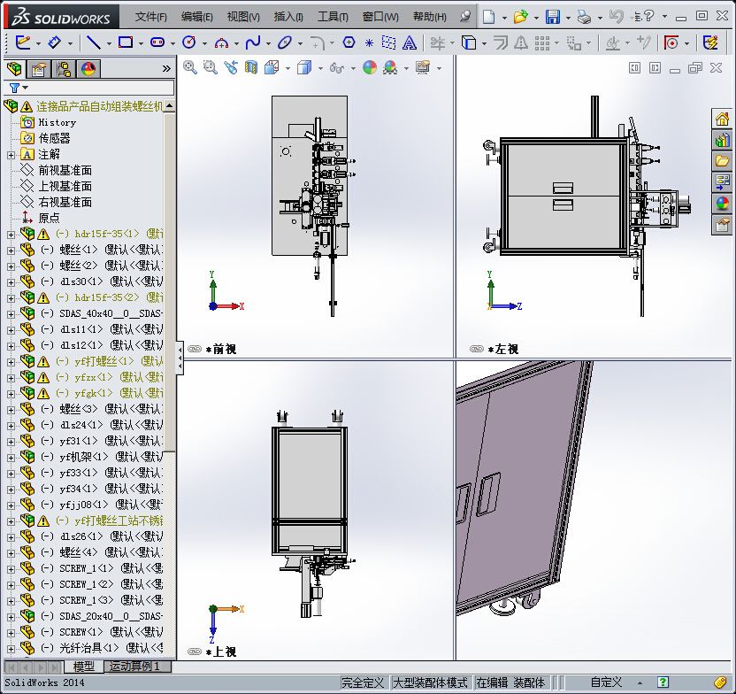Open the Open-file dropdown arrow
736x694 pixels.
[536, 18]
